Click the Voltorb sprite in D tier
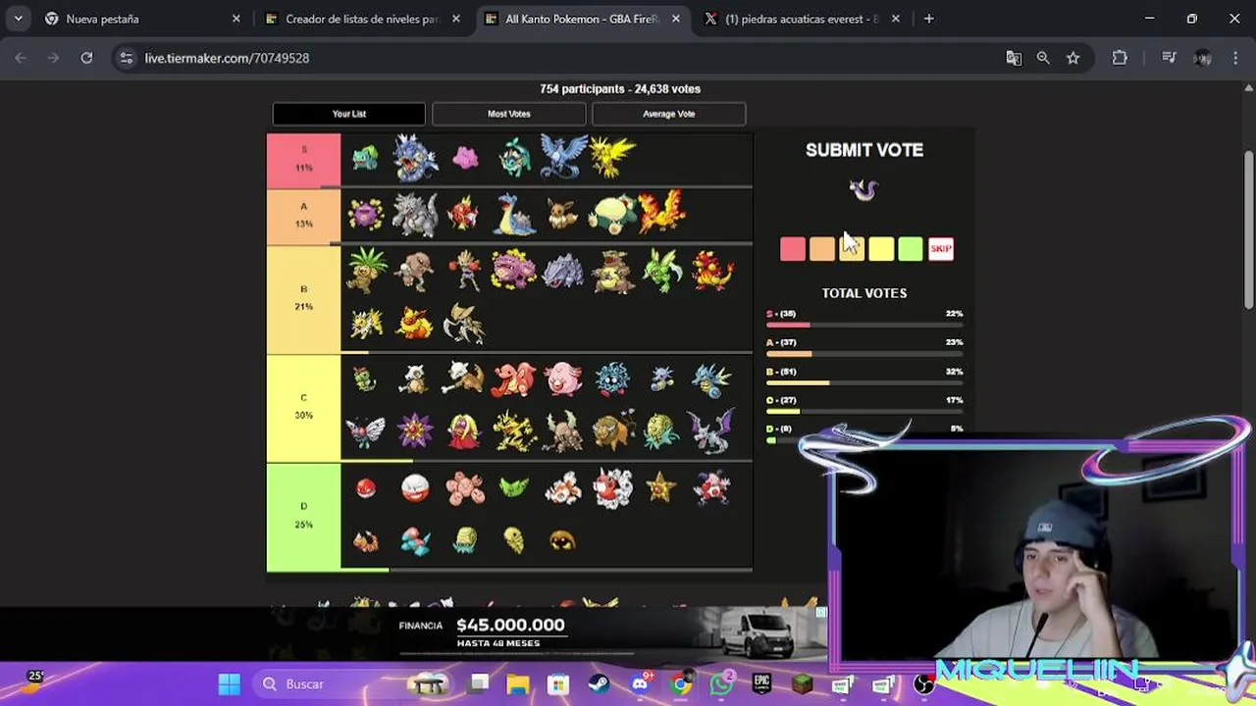Screen dimensions: 1256x706 coord(365,487)
